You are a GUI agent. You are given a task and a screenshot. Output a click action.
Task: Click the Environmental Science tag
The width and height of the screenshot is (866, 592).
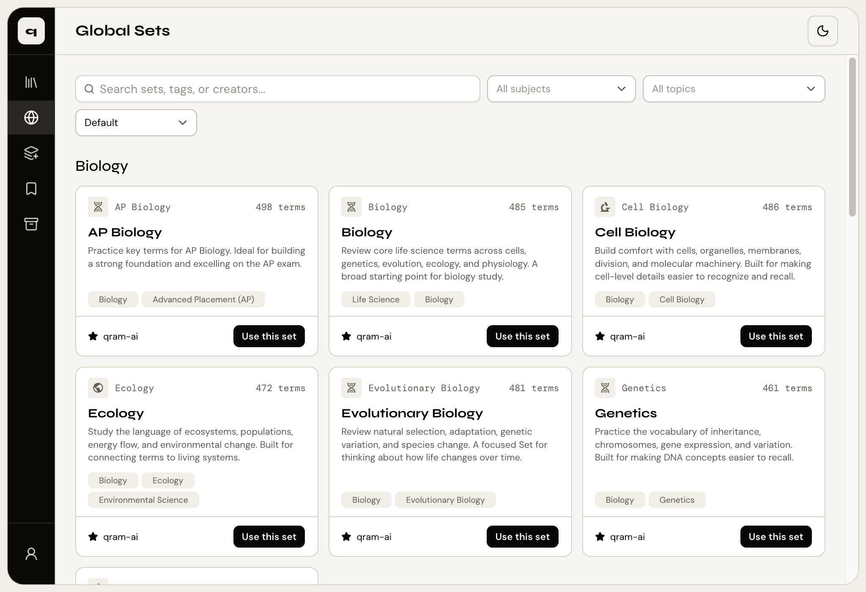[x=143, y=500]
